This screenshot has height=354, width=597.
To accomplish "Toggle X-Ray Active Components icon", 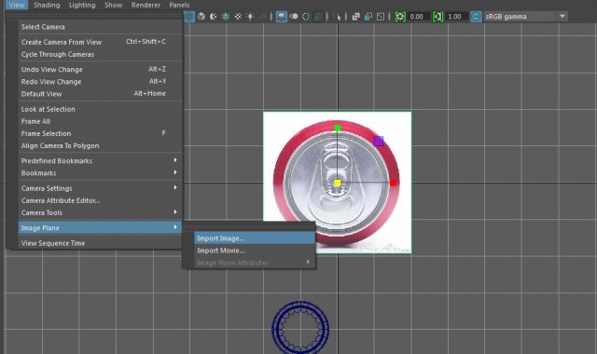I will 368,17.
